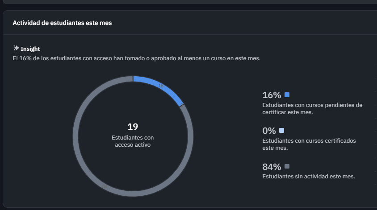Click the insight sentence about students with access
This screenshot has width=377, height=210.
[136, 58]
